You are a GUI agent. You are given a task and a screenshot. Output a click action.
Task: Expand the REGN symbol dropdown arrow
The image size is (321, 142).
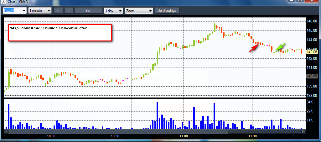point(24,11)
